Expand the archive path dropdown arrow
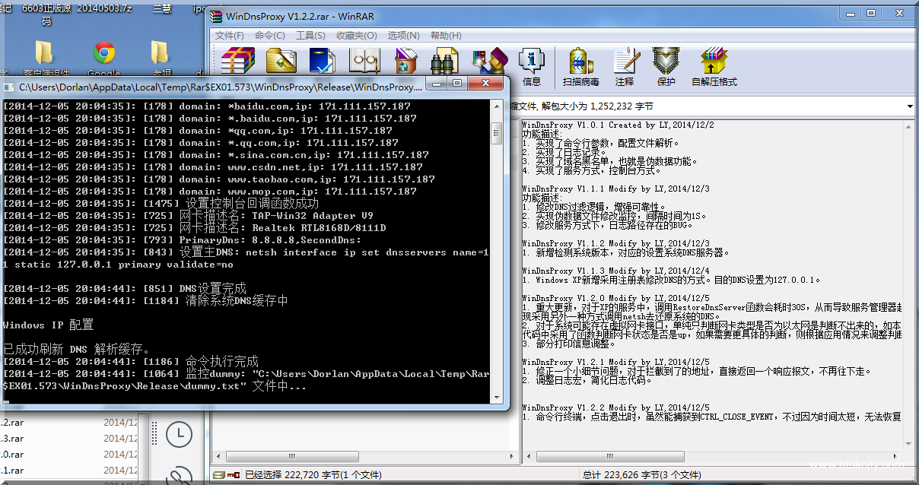919x485 pixels. pos(910,106)
